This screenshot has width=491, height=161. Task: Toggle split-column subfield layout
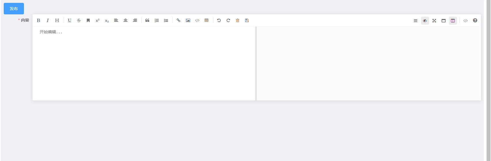point(453,21)
